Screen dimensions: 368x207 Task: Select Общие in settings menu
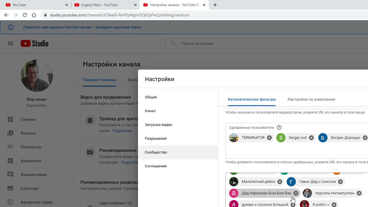coord(178,97)
